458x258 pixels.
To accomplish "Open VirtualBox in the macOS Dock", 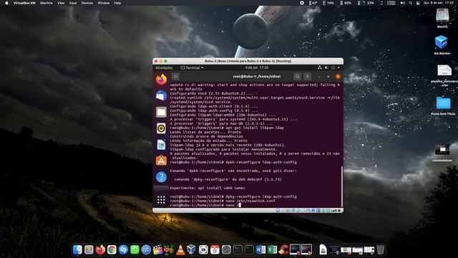I will tap(192, 249).
